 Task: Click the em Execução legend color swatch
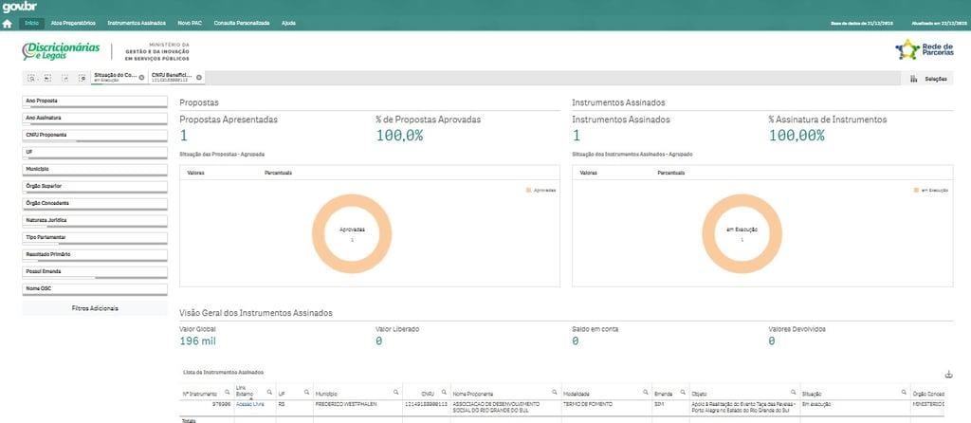point(916,190)
